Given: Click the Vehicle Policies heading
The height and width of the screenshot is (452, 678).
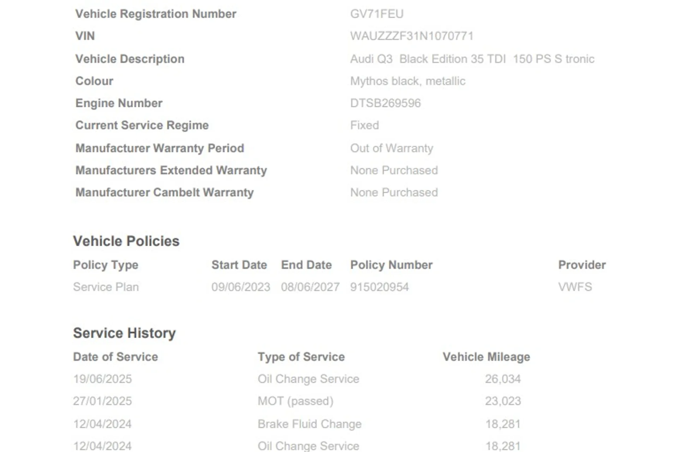Looking at the screenshot, I should (126, 241).
